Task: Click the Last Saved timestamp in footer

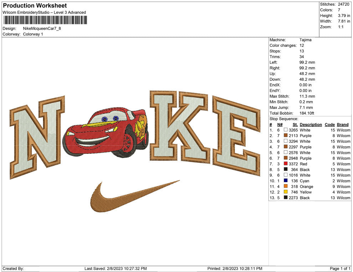Action: (x=116, y=268)
